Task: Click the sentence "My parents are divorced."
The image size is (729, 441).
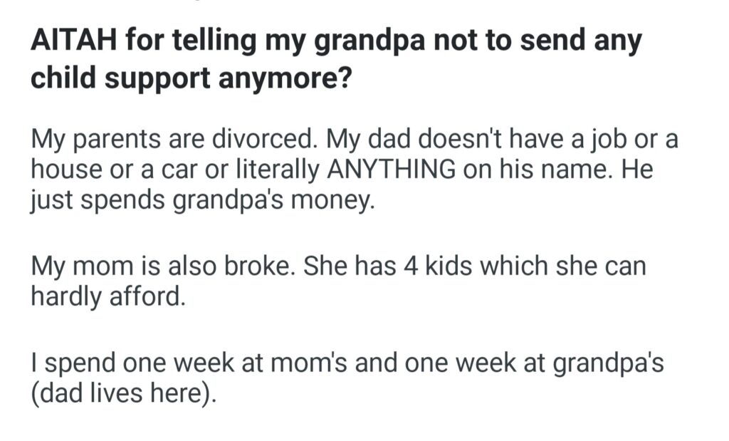Action: pos(175,139)
